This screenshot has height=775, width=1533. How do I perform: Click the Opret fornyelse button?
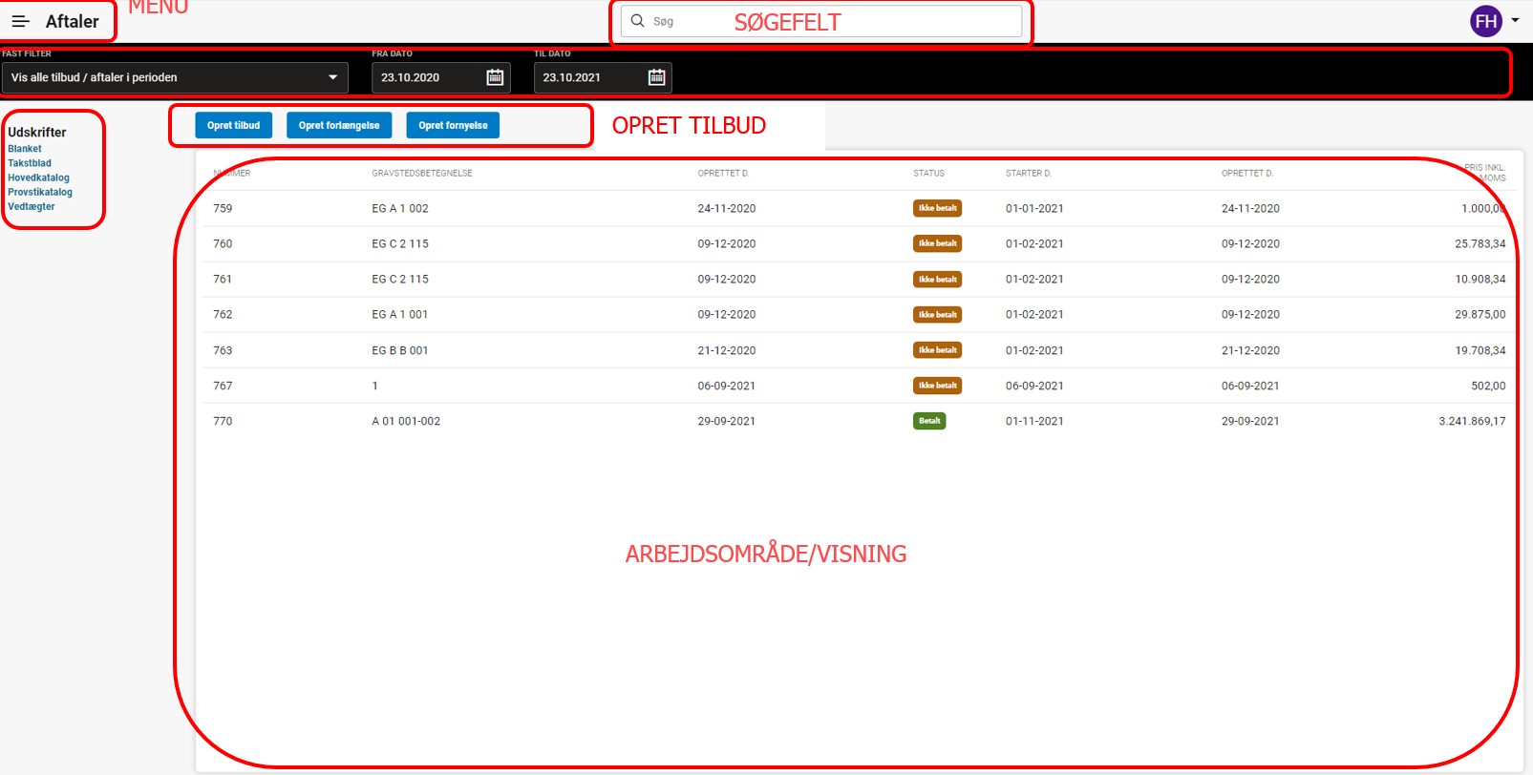453,125
